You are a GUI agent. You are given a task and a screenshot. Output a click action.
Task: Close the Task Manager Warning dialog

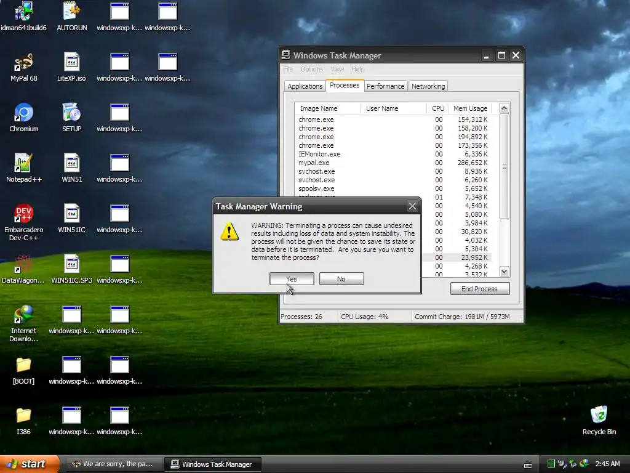coord(412,206)
